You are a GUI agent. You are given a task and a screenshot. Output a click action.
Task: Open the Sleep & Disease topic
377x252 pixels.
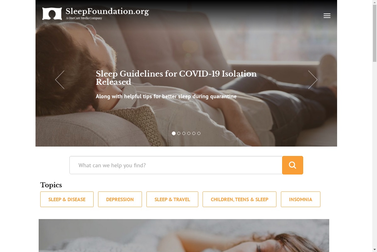coord(67,199)
